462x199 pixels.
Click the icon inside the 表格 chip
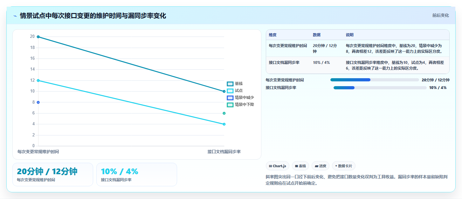(296, 166)
